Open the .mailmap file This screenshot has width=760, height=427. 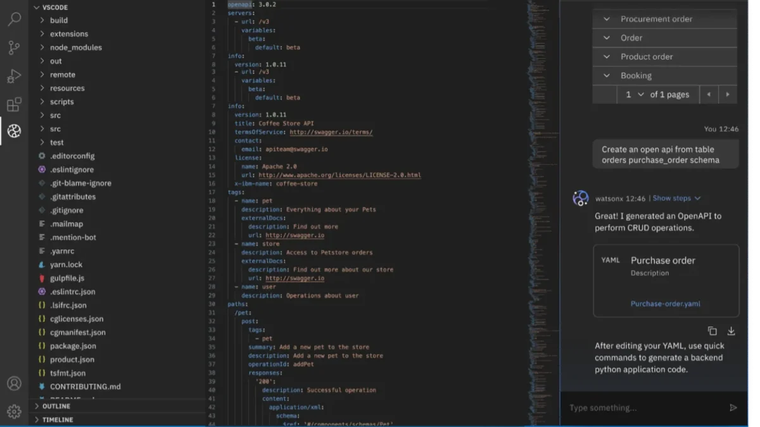click(x=66, y=224)
